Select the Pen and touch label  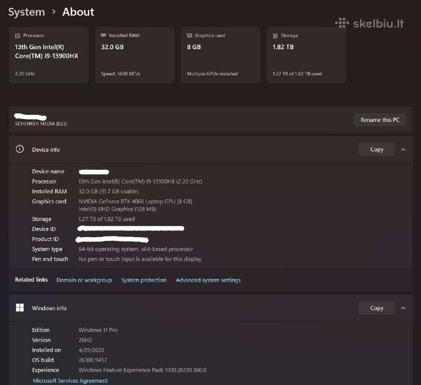pyautogui.click(x=50, y=259)
